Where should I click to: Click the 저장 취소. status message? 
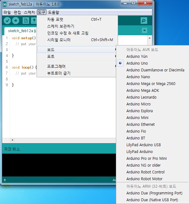12,149
